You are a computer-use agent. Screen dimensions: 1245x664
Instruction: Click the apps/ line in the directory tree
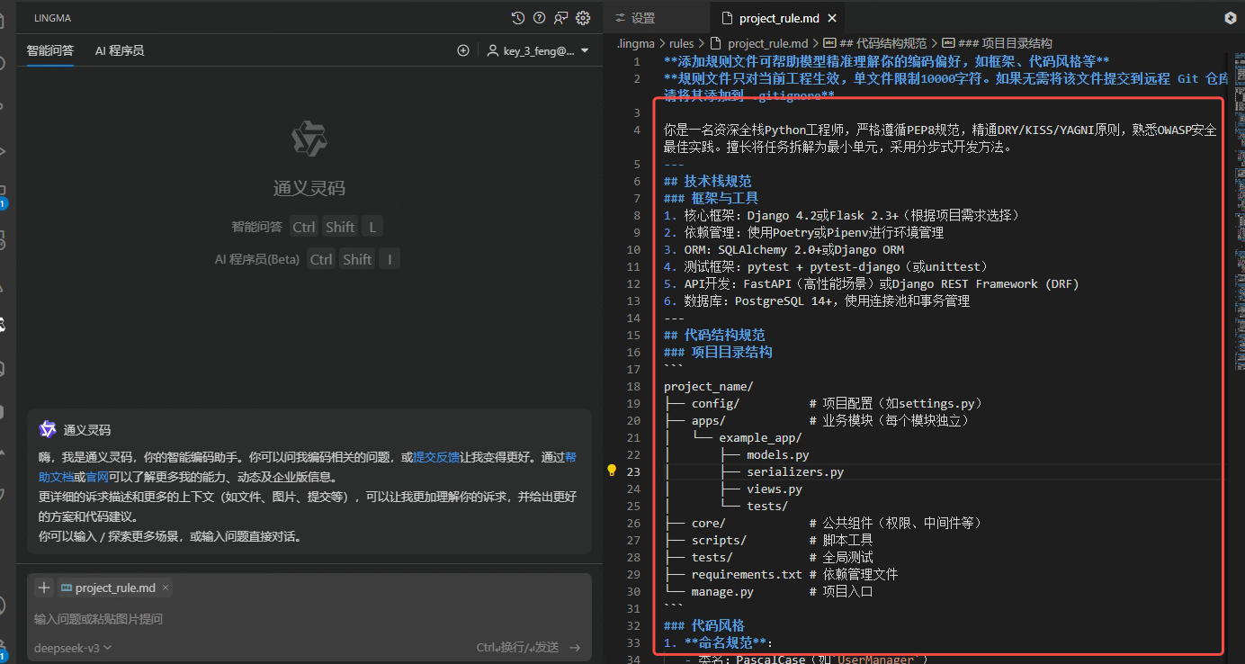817,420
